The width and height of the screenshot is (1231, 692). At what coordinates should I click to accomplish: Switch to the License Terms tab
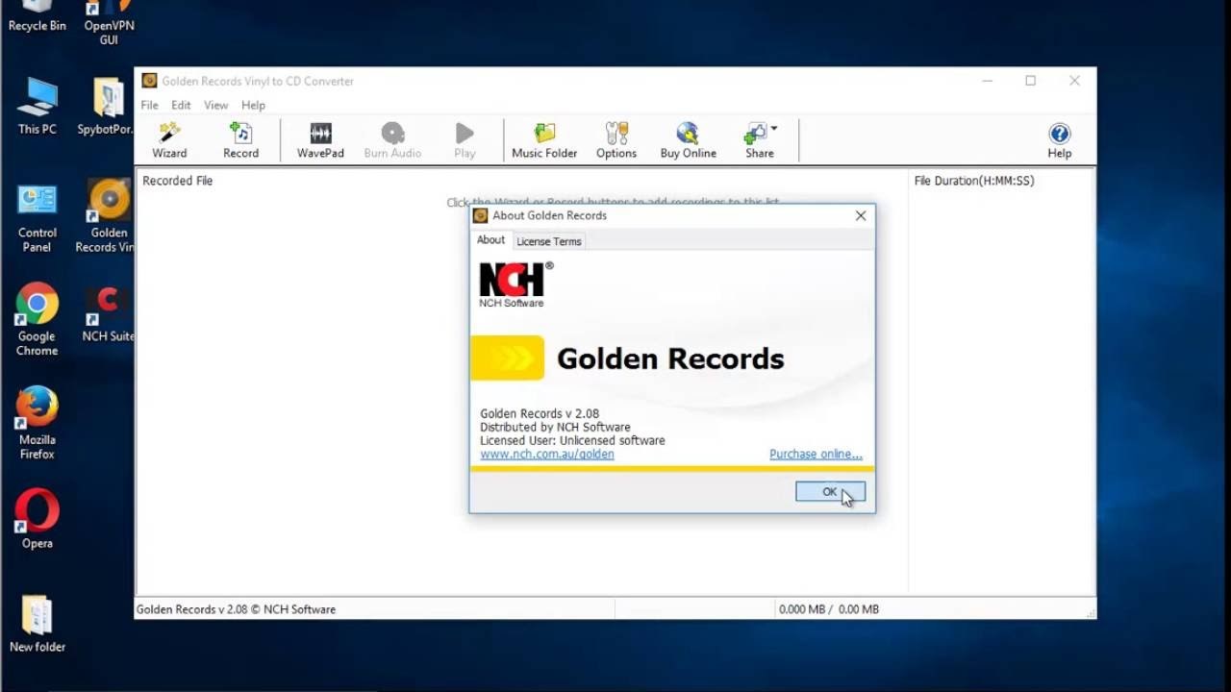(548, 241)
